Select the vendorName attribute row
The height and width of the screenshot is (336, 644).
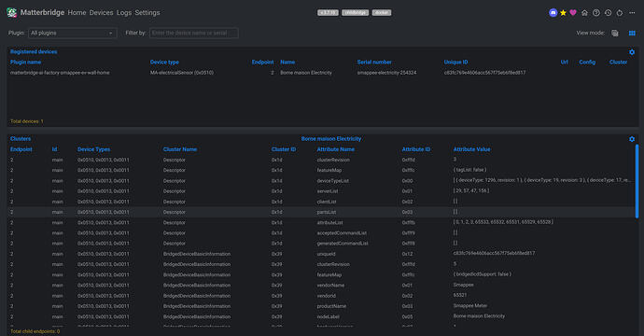tap(322, 285)
